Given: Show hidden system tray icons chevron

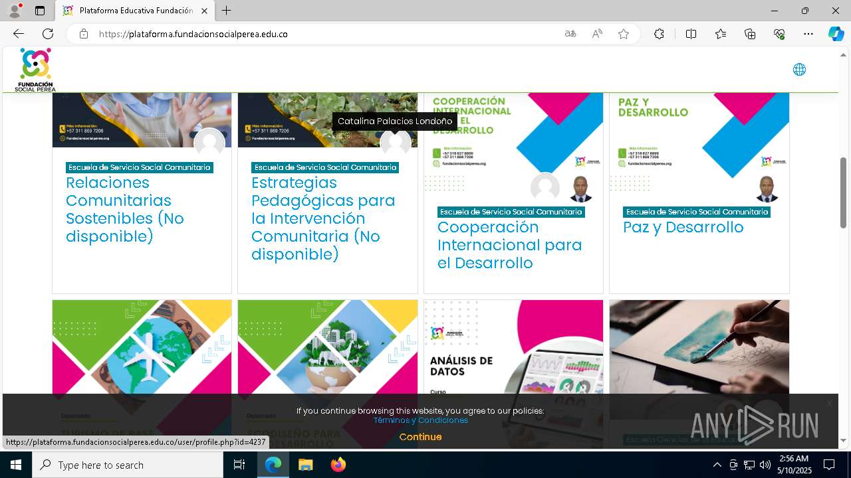Looking at the screenshot, I should pos(717,465).
